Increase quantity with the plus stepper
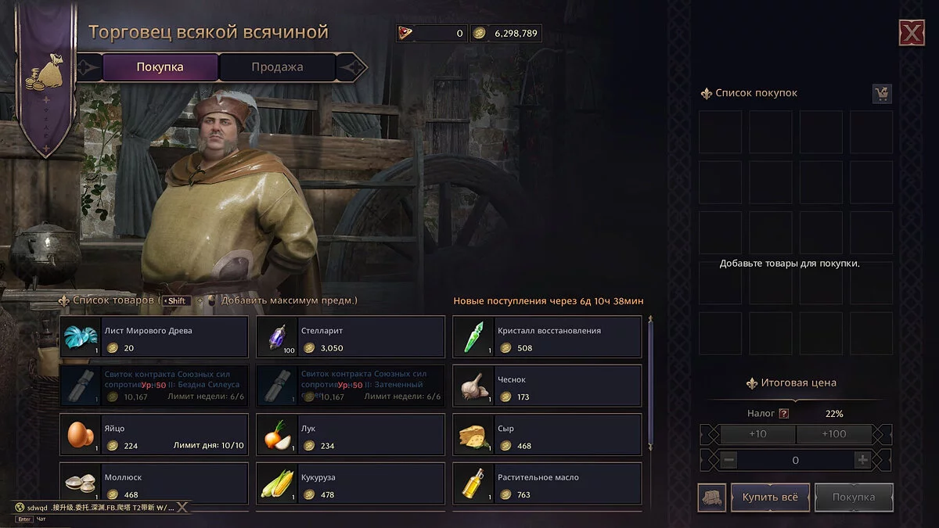 (863, 460)
